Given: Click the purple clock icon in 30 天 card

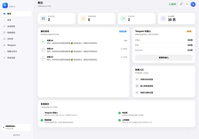Looking at the screenshot, I should point(163,18).
